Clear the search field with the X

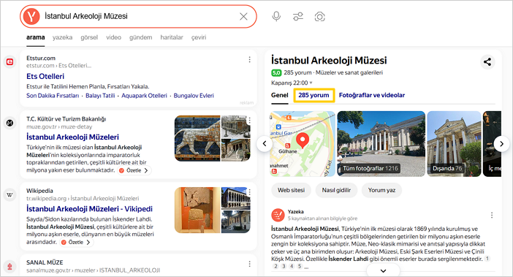(243, 16)
